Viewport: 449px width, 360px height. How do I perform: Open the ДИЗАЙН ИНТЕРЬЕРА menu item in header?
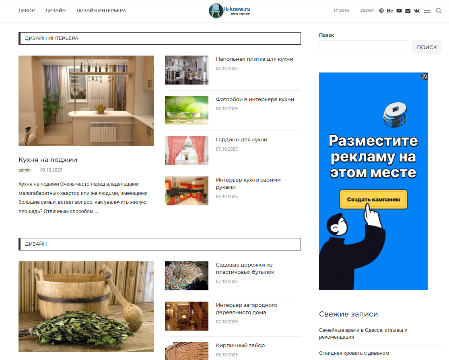[x=101, y=10]
